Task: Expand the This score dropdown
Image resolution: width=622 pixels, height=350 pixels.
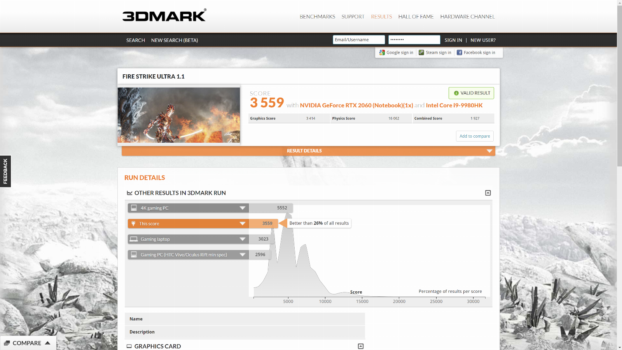Action: coord(243,224)
